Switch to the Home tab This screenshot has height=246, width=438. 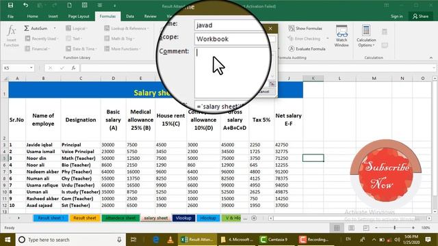(32, 16)
